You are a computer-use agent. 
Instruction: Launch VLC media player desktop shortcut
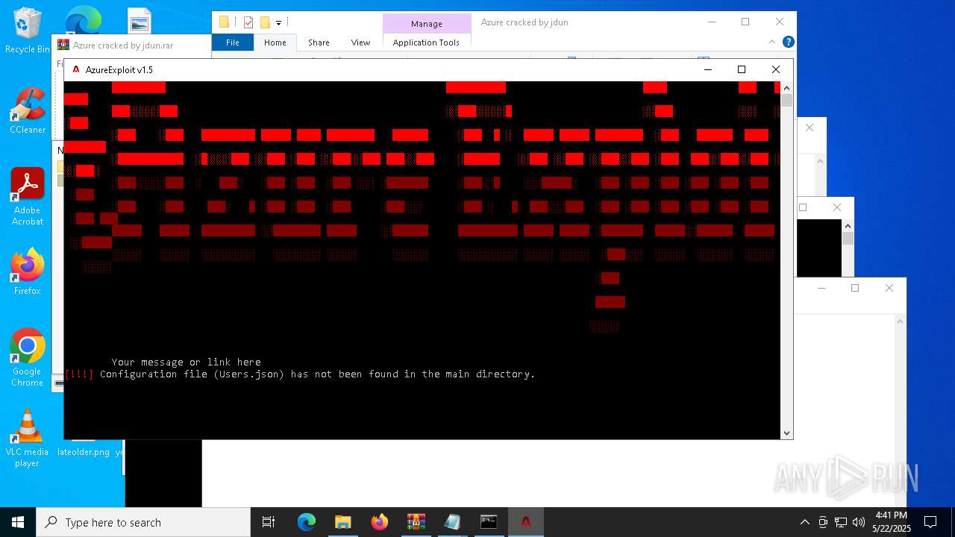click(27, 438)
